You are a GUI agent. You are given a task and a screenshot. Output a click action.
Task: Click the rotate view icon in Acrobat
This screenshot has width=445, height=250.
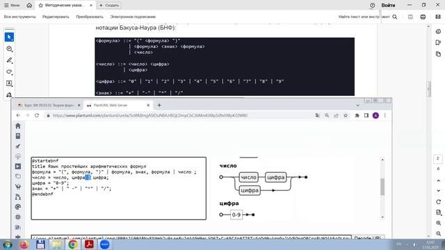tap(438, 202)
